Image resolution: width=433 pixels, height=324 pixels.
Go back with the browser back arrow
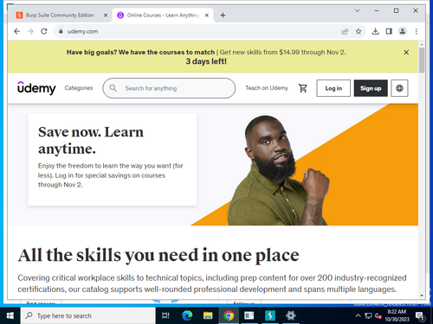pos(16,31)
